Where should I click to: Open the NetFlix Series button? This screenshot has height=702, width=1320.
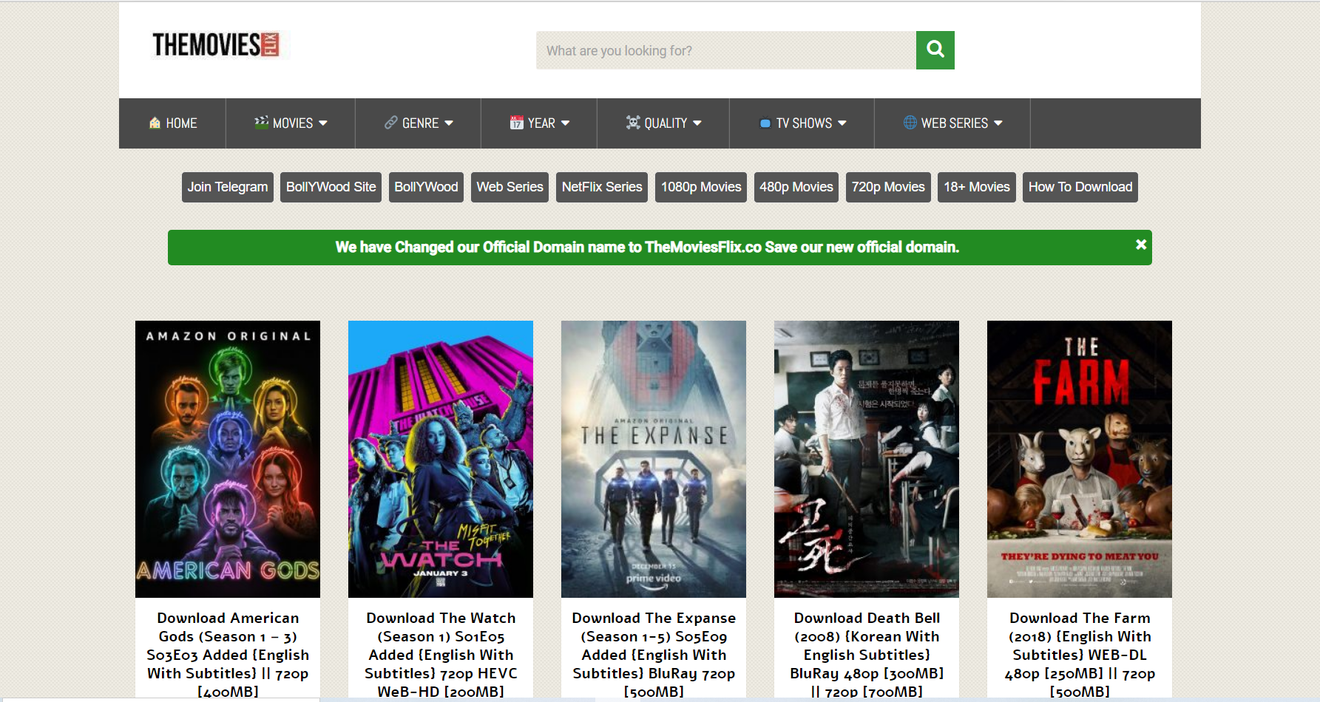602,187
